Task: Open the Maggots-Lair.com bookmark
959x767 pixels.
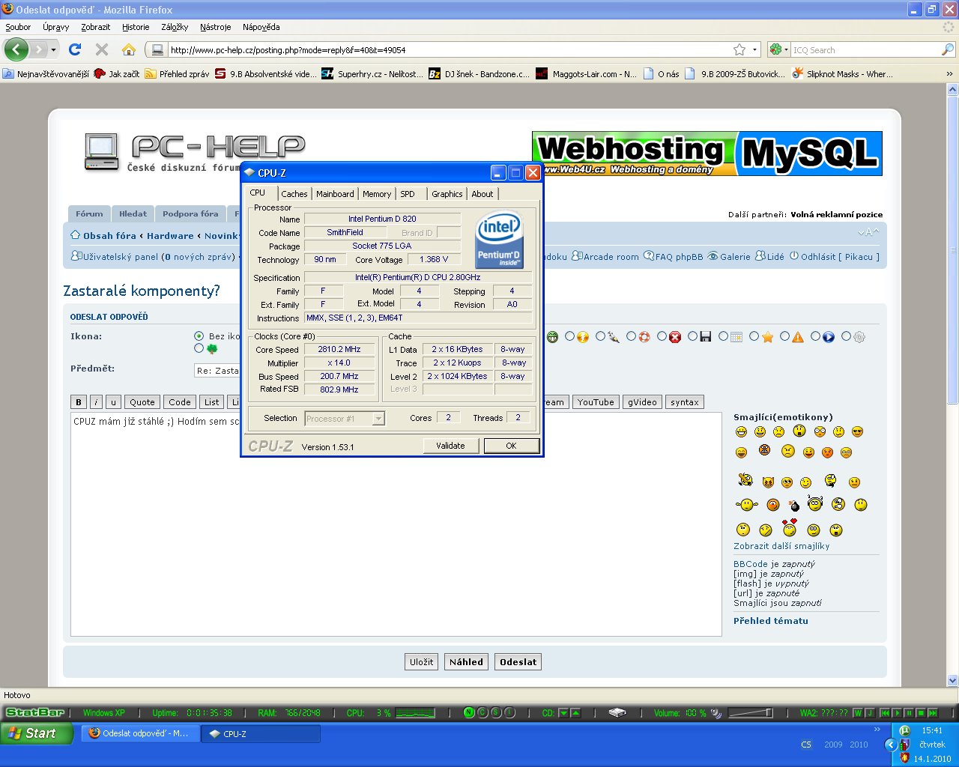Action: [586, 73]
